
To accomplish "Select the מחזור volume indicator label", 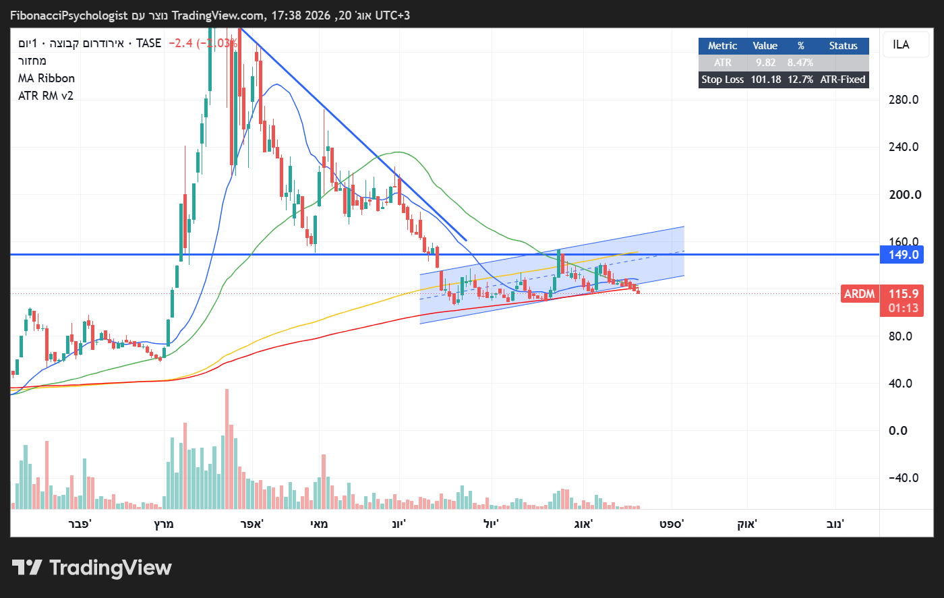I will (32, 61).
